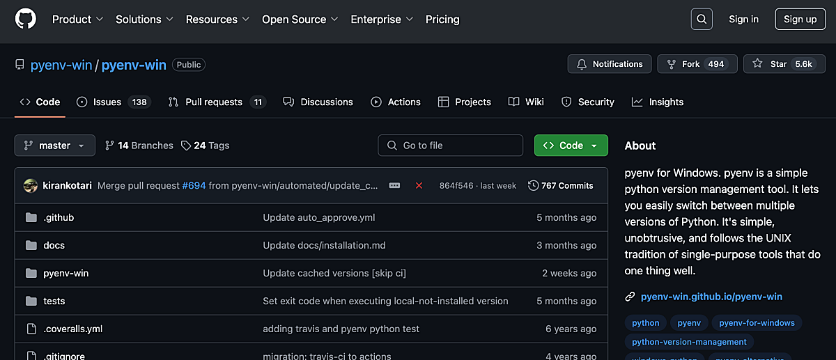Click the fork icon in Fork button
Viewport: 836px width, 360px height.
click(x=671, y=64)
